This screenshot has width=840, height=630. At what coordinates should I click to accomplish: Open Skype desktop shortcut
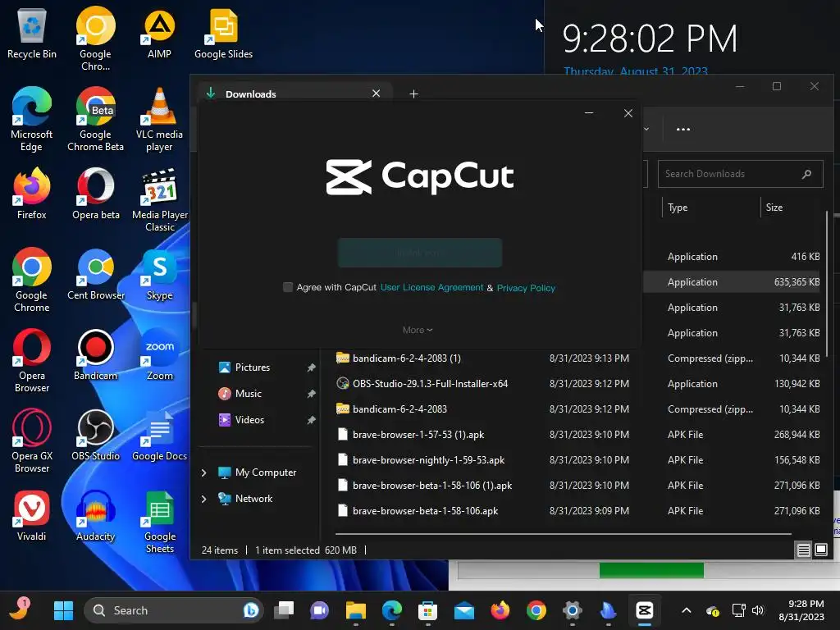pos(160,274)
